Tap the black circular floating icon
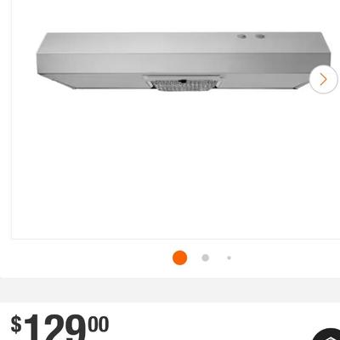This screenshot has height=340, width=340. click(x=329, y=334)
